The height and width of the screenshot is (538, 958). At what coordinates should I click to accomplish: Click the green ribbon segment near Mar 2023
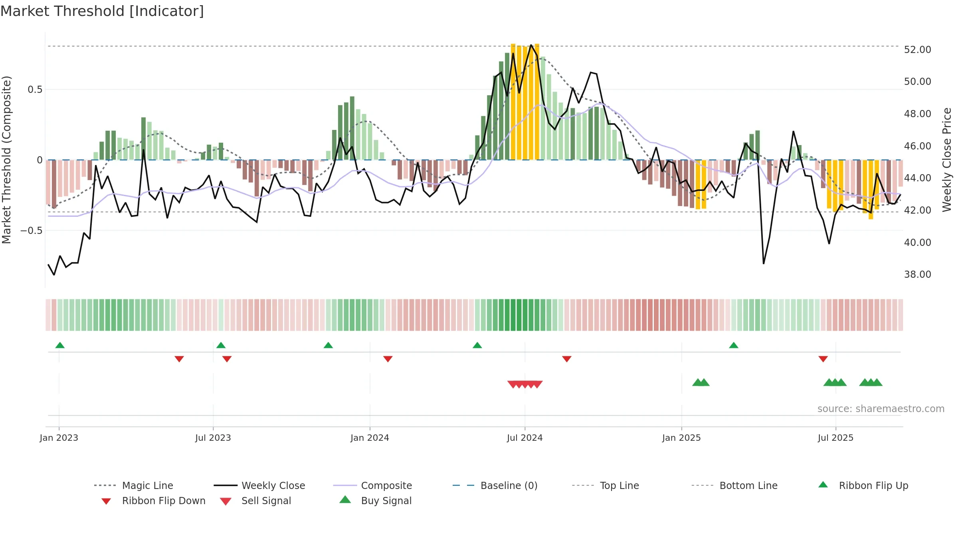(x=114, y=315)
